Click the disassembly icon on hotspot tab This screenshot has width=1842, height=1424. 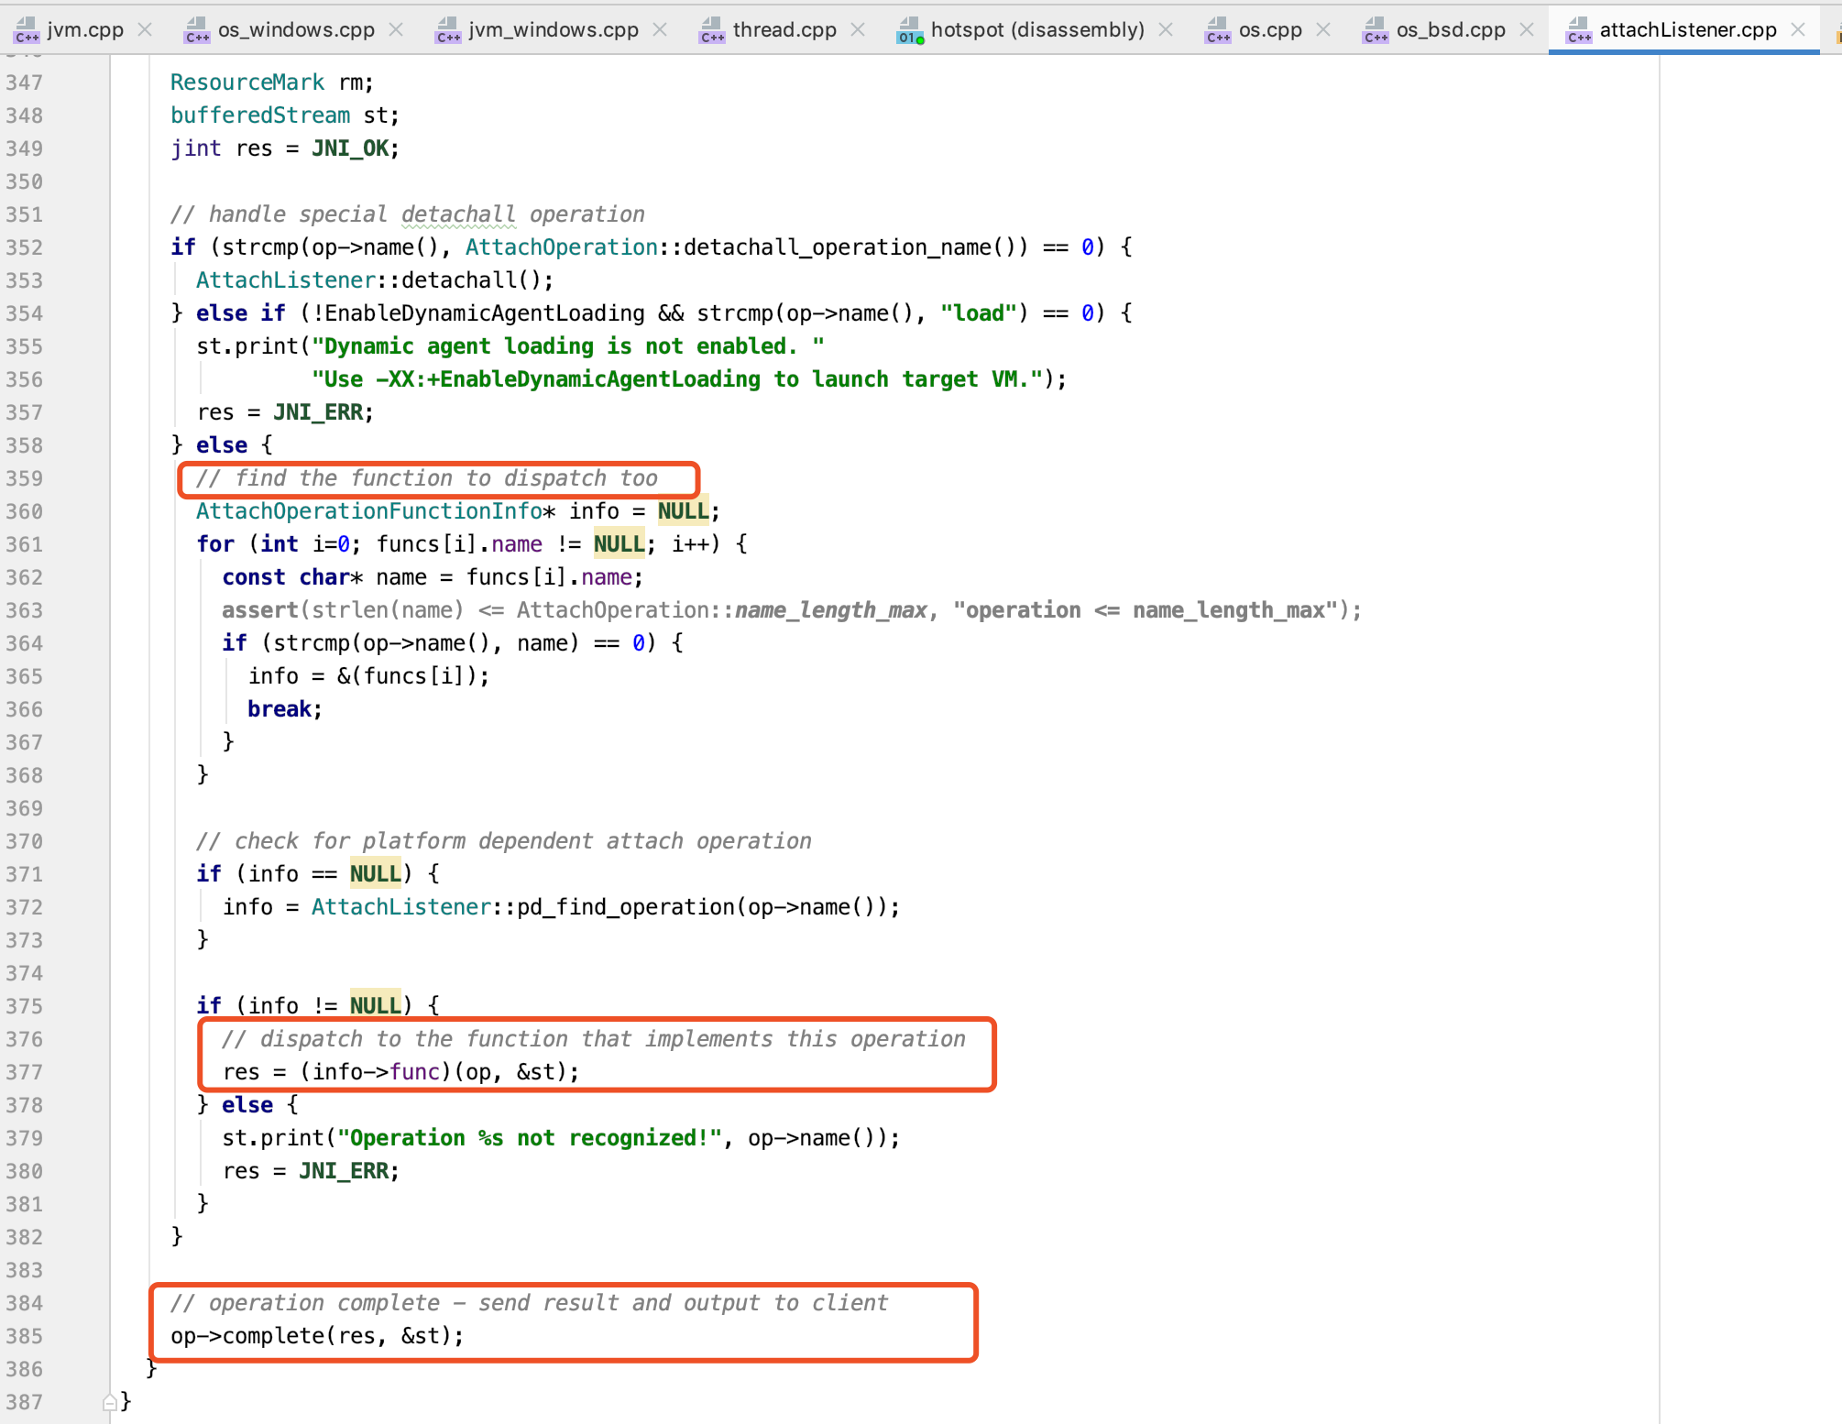[910, 30]
